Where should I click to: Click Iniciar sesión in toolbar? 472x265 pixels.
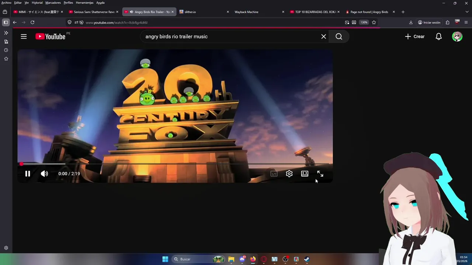click(x=429, y=22)
